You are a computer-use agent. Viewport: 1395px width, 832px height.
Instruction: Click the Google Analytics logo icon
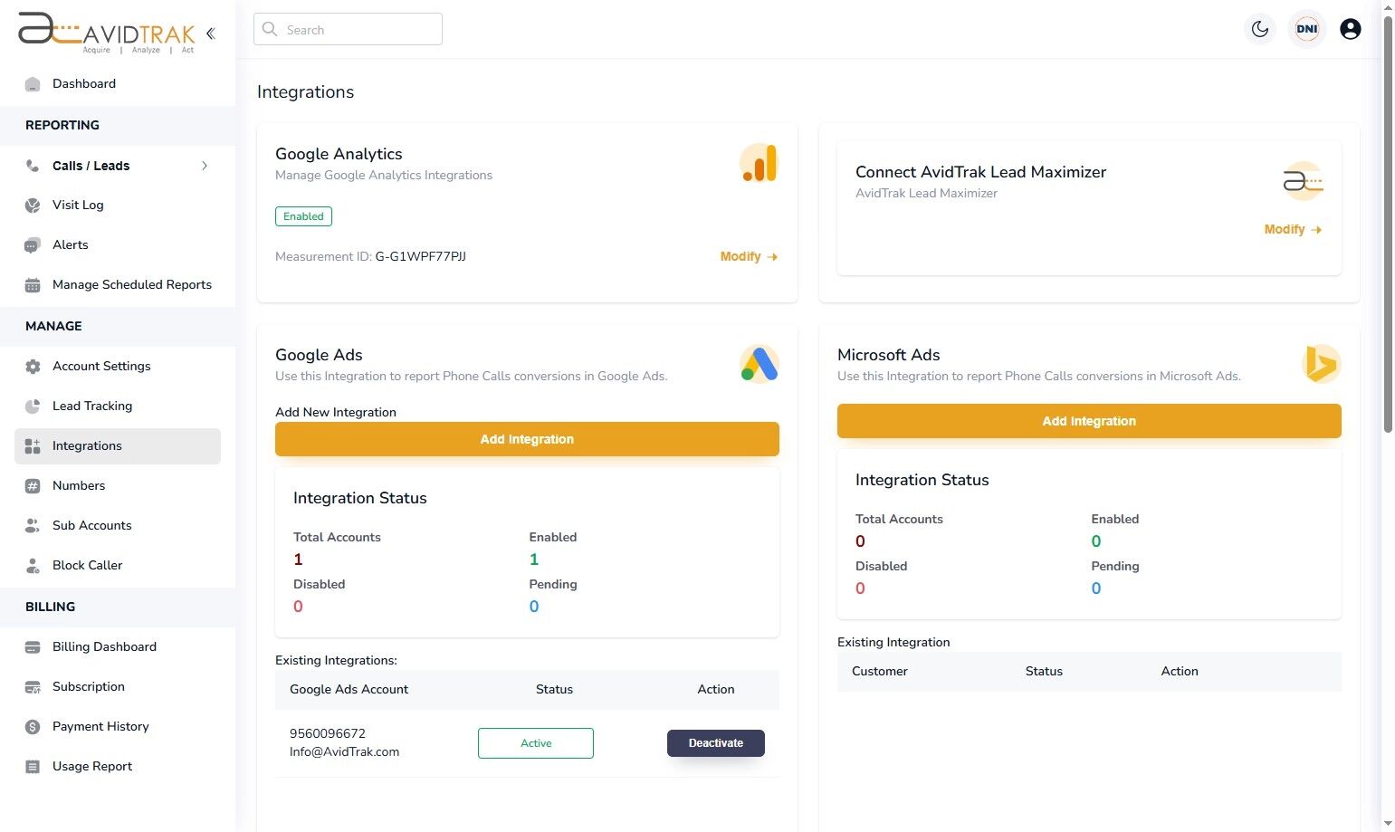(759, 163)
